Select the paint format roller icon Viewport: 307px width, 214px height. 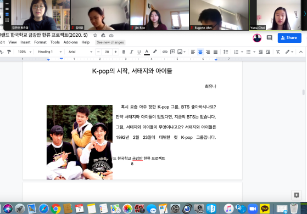click(9, 52)
